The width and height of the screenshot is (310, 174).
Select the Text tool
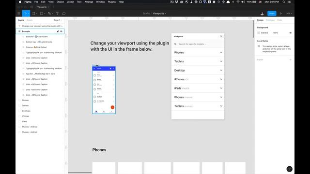pyautogui.click(x=57, y=14)
